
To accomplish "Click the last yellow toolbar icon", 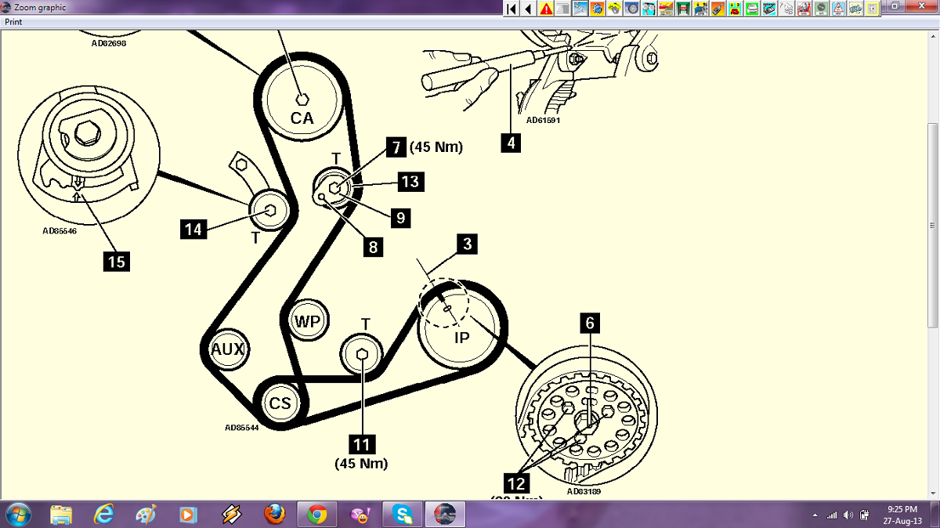I will pos(873,9).
